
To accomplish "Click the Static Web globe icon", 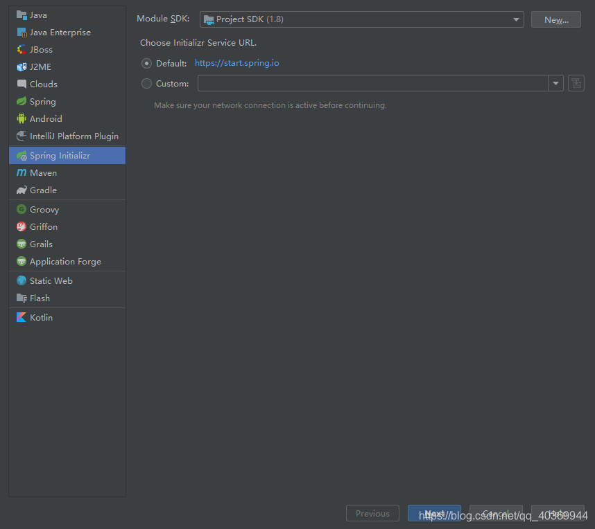I will tap(21, 281).
